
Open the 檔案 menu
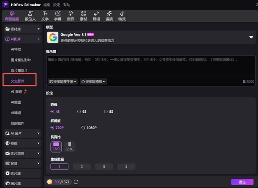(47, 5)
